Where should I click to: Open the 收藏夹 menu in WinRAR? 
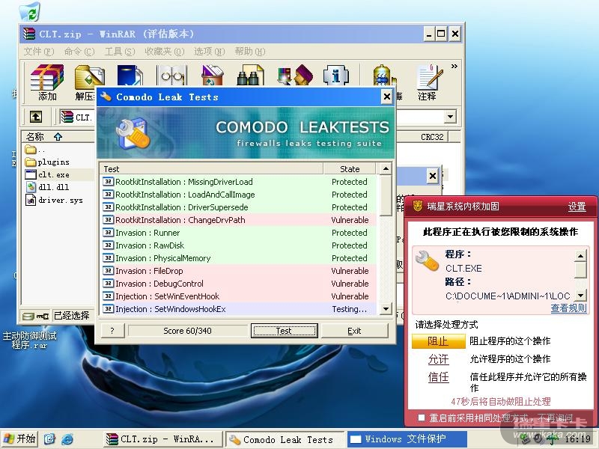tap(164, 52)
